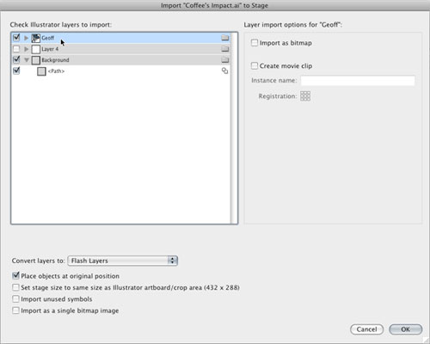Click the OK button
Viewport: 430px width, 344px height.
(x=405, y=329)
